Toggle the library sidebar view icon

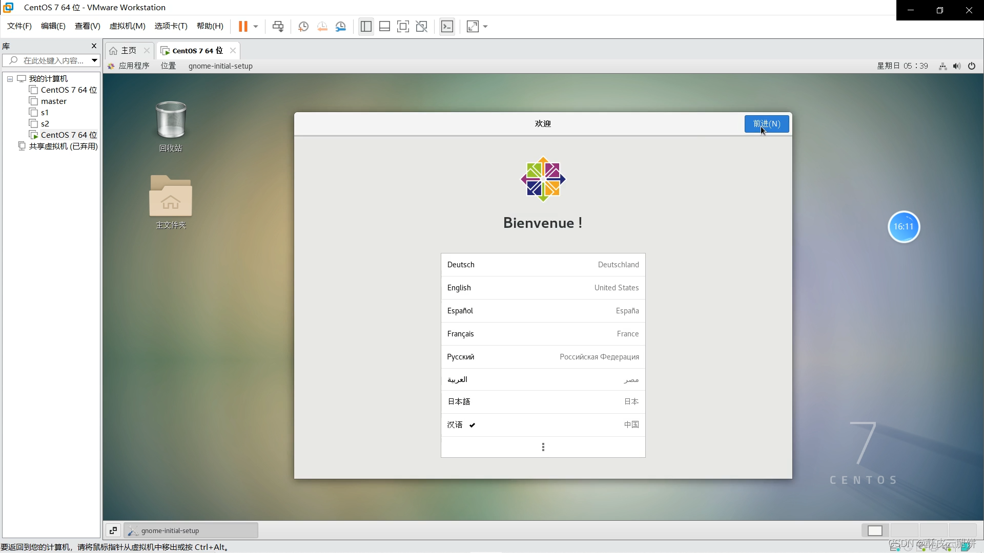[x=366, y=27]
